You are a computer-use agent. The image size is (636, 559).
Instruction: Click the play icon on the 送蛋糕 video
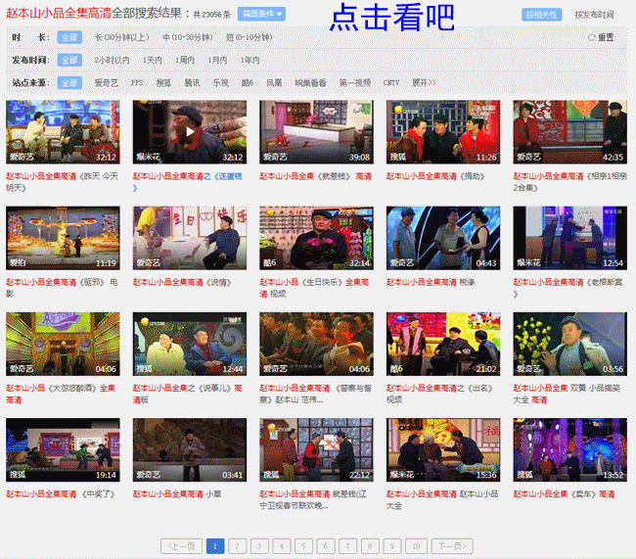click(190, 131)
